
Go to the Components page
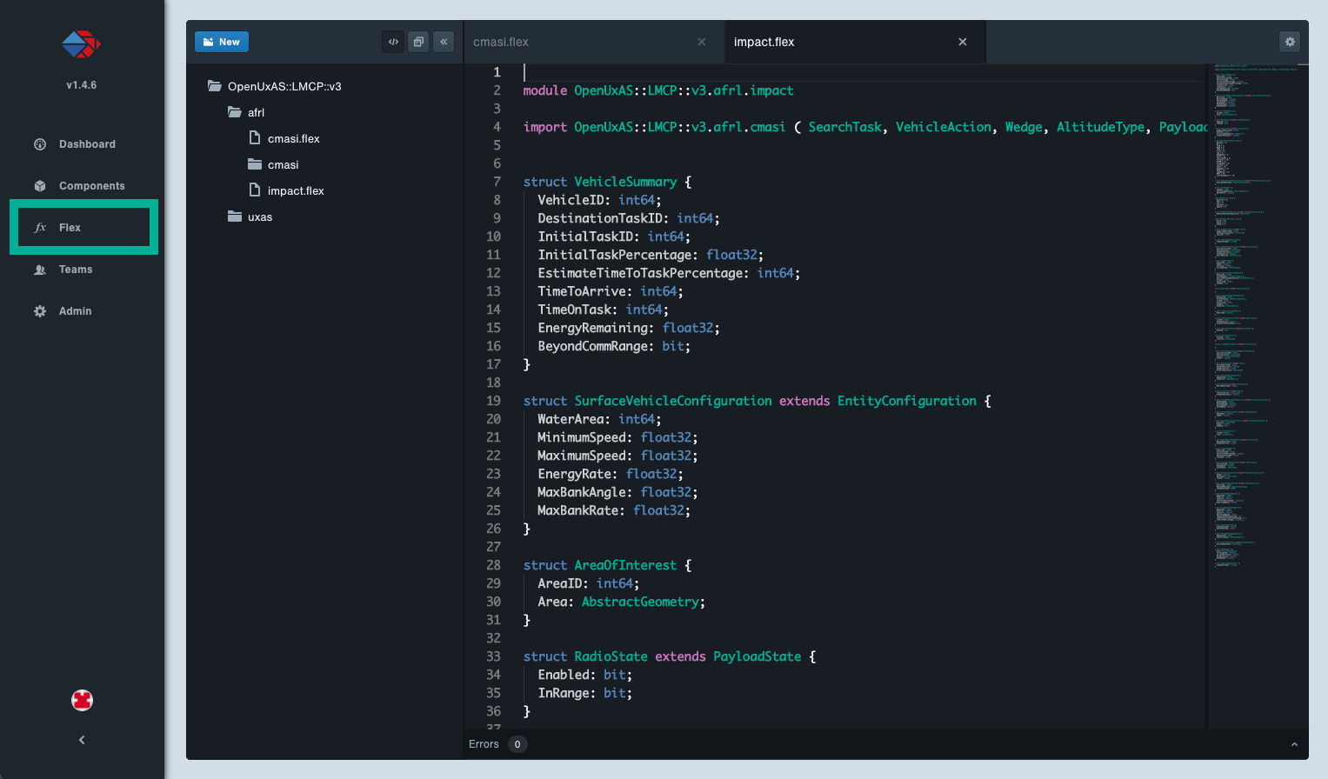(91, 186)
